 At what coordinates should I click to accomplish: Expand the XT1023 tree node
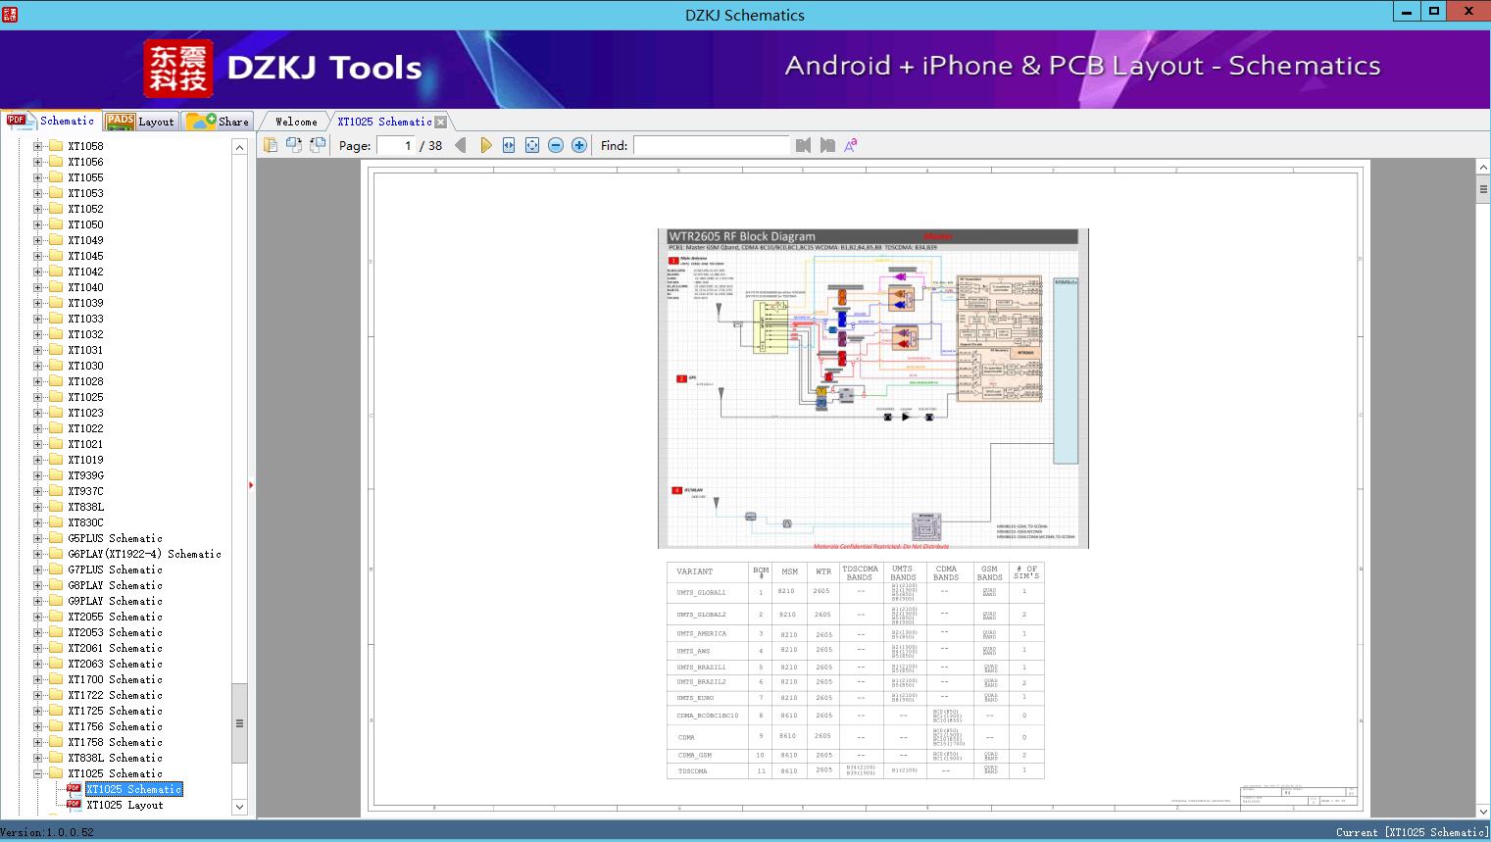click(x=38, y=413)
